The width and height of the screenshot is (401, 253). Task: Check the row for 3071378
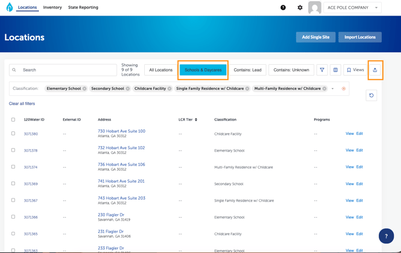pyautogui.click(x=13, y=150)
